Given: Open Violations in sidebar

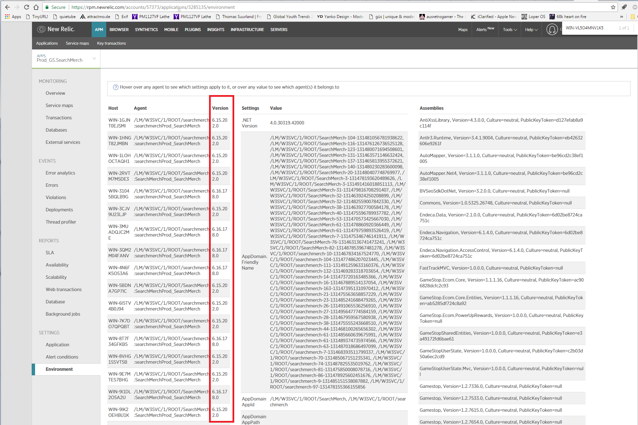Looking at the screenshot, I should [56, 197].
